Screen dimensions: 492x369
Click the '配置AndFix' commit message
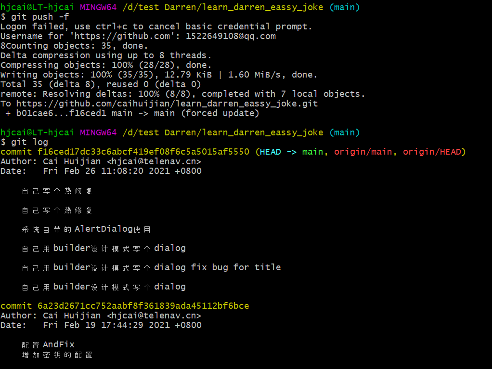(x=48, y=345)
